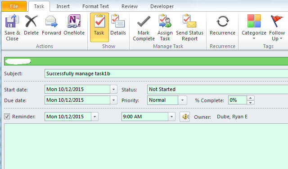This screenshot has height=169, width=288.
Task: Open the Developer tab
Action: (162, 6)
